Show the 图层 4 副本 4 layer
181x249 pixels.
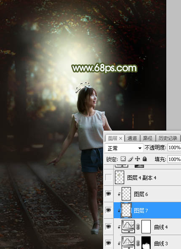[108, 177]
